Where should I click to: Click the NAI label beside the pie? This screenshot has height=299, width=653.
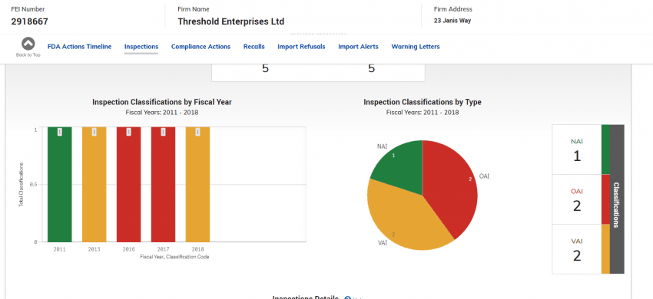[x=382, y=146]
